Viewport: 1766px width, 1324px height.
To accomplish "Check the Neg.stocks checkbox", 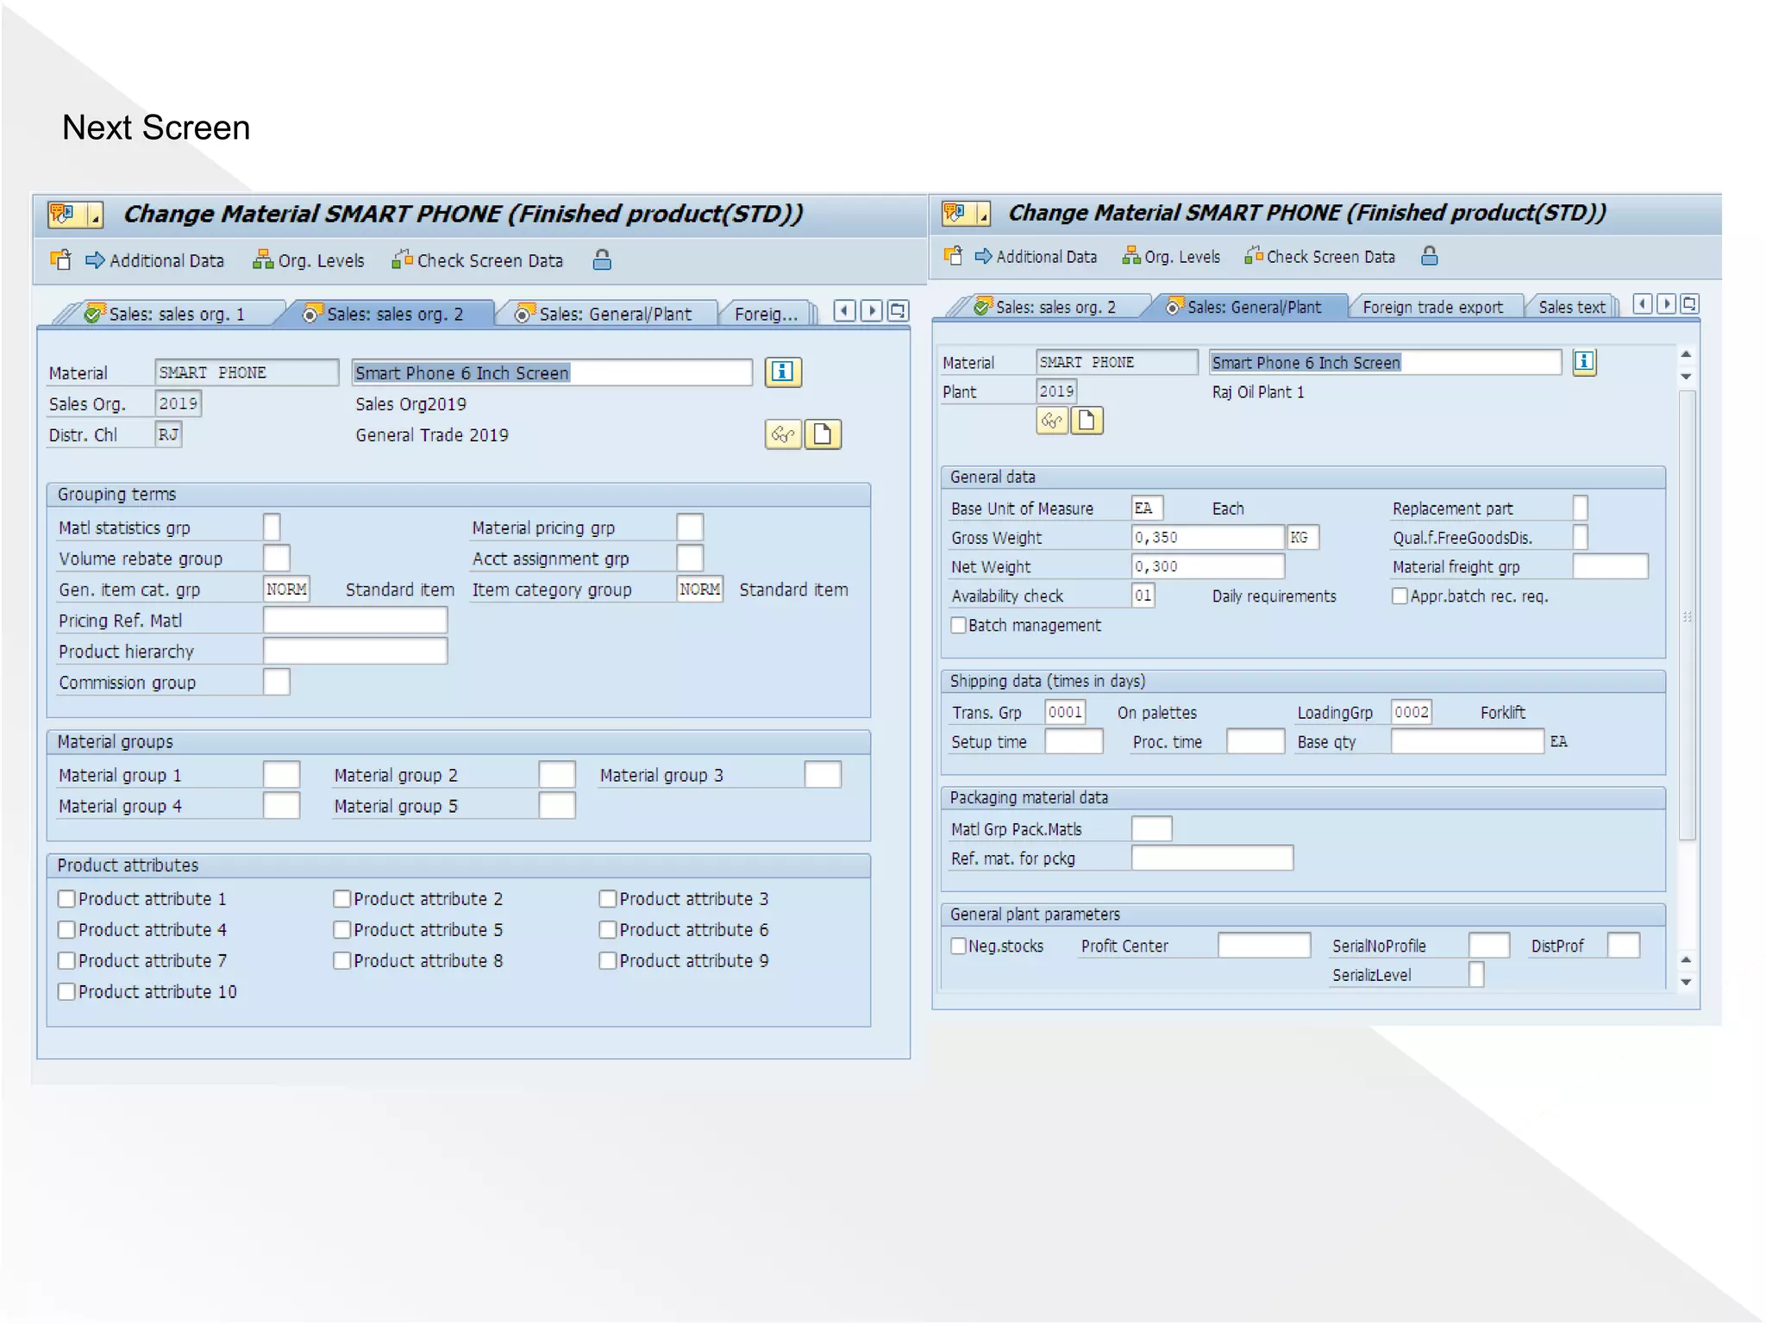I will coord(958,946).
